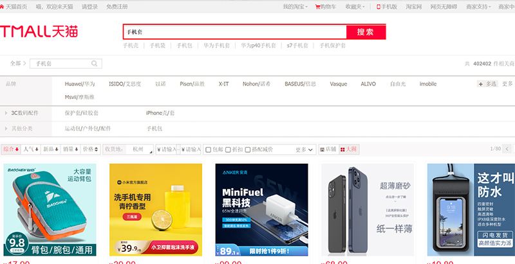Image resolution: width=515 pixels, height=264 pixels.
Task: Click the magnifier icon in category search
Action: [x=94, y=64]
